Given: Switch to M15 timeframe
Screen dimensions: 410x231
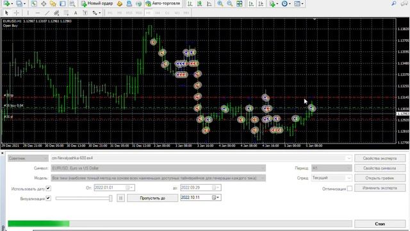Looking at the screenshot, I should 129,13.
